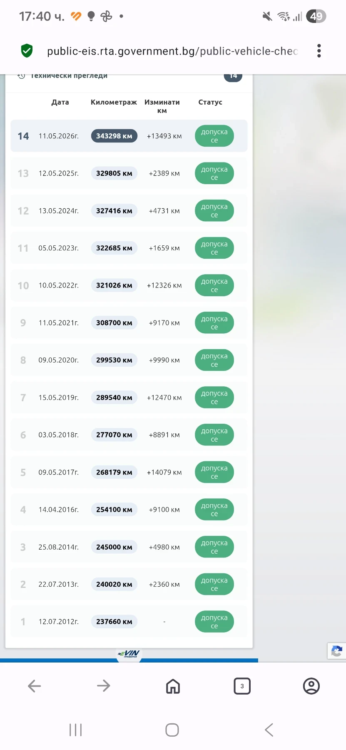Tap допуска се status for 09.05.2017
This screenshot has height=750, width=346.
214,472
